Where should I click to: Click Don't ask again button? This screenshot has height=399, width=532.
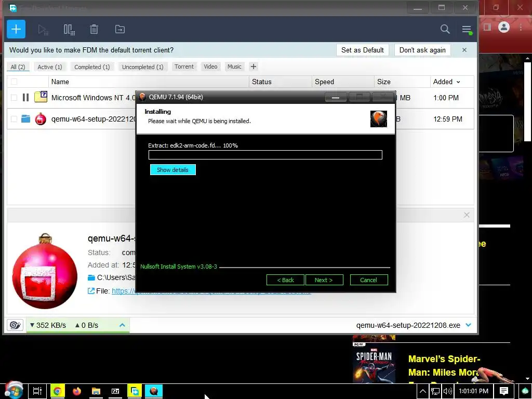pos(422,50)
